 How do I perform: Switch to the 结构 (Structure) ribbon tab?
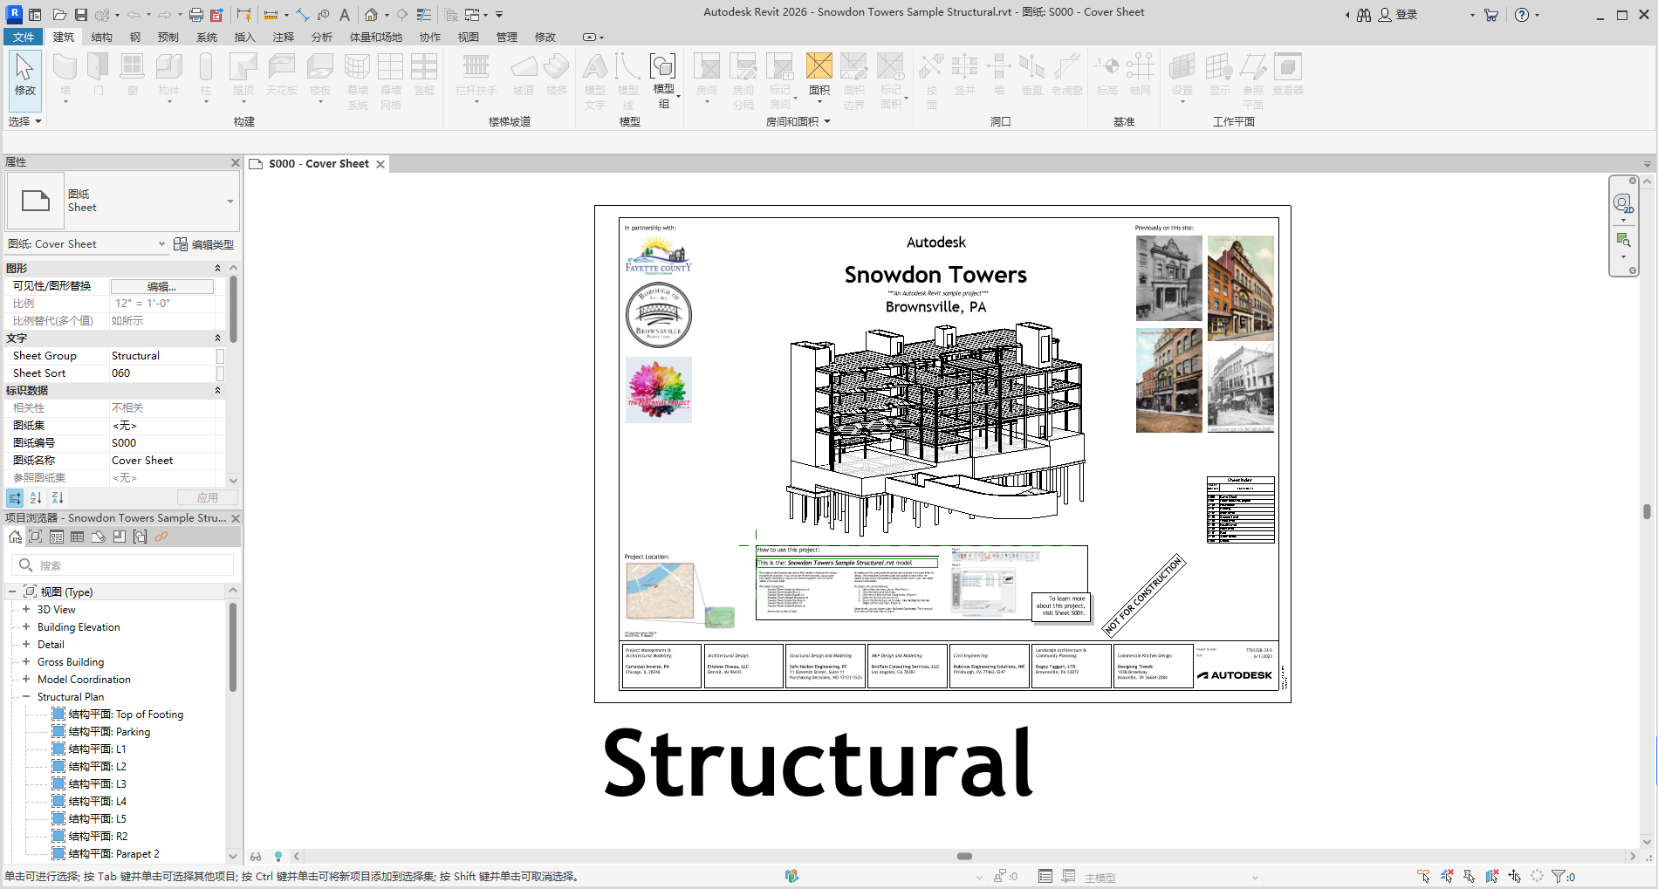point(102,37)
